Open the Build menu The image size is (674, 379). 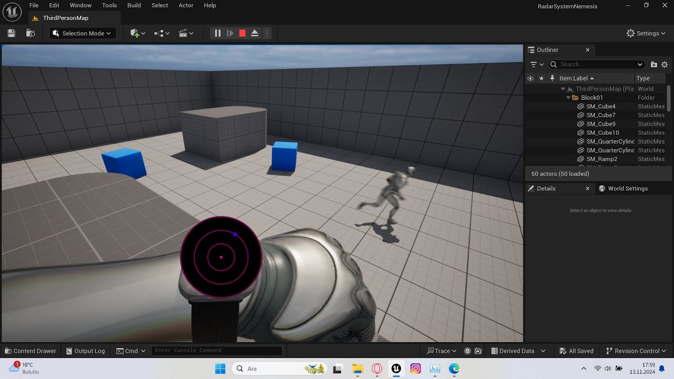pyautogui.click(x=134, y=5)
